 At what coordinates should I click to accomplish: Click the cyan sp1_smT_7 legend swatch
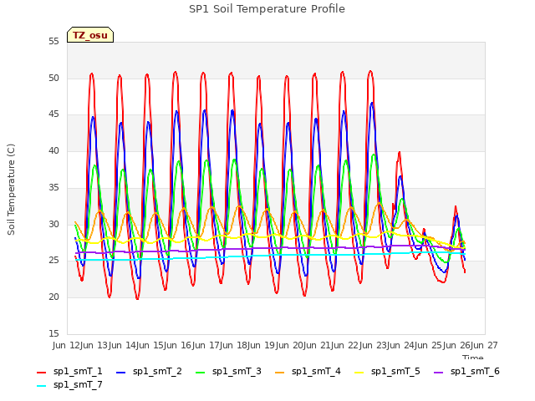click(x=41, y=386)
